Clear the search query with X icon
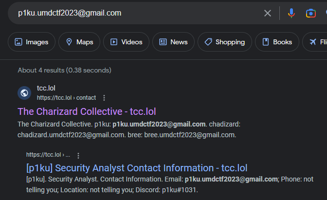Image resolution: width=327 pixels, height=200 pixels. 268,13
